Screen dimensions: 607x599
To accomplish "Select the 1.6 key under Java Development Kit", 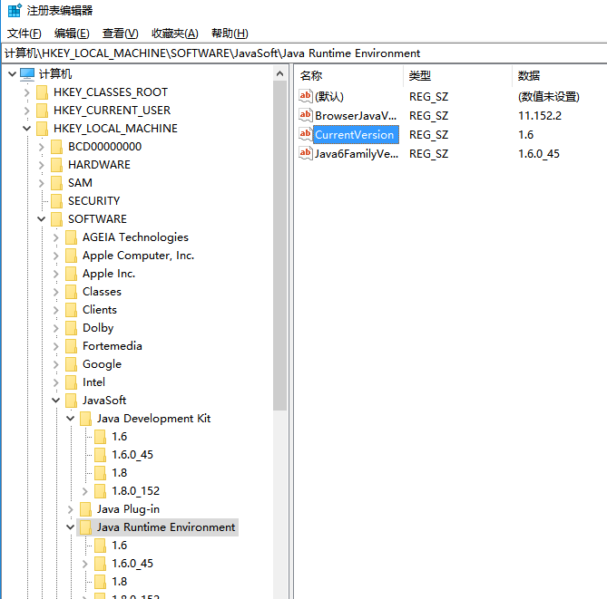I will point(119,437).
